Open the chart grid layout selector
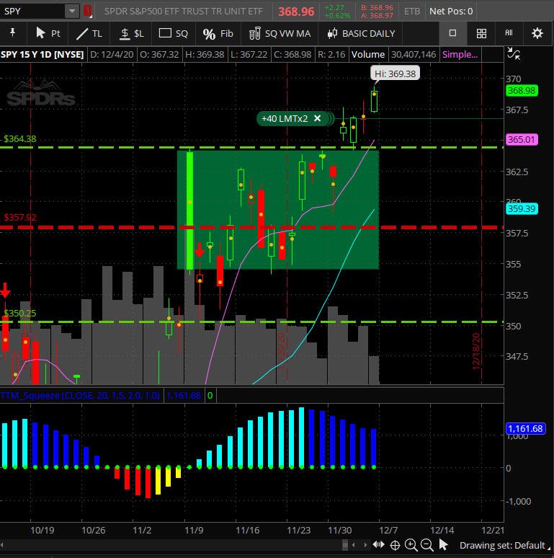The height and width of the screenshot is (558, 554). coord(481,33)
